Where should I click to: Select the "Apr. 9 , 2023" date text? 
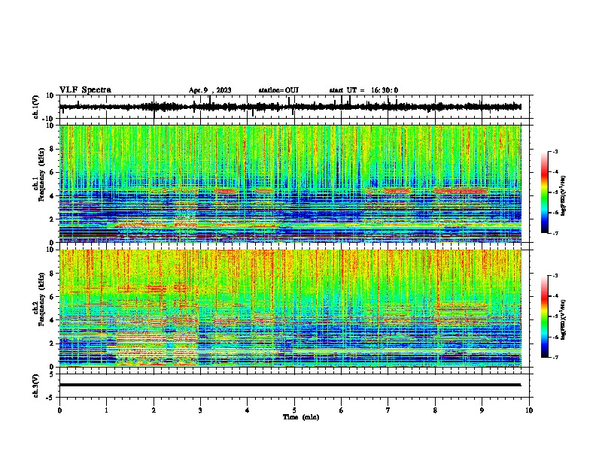(210, 90)
